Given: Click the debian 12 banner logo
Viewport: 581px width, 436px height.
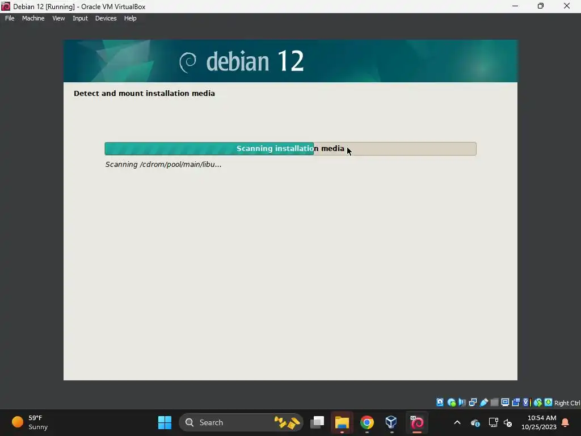Looking at the screenshot, I should pos(242,61).
